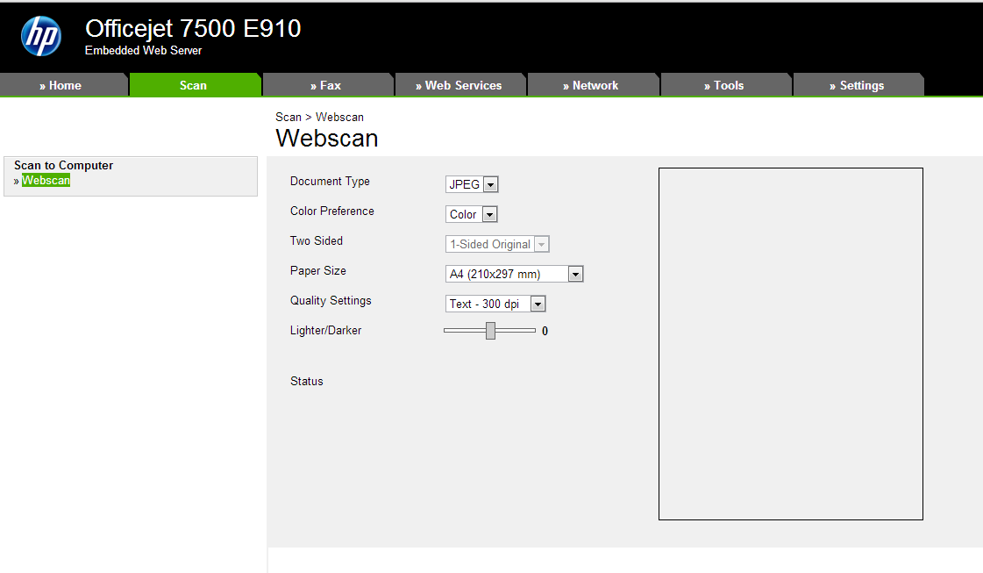Expand the Quality Settings dropdown
The width and height of the screenshot is (983, 573).
495,304
